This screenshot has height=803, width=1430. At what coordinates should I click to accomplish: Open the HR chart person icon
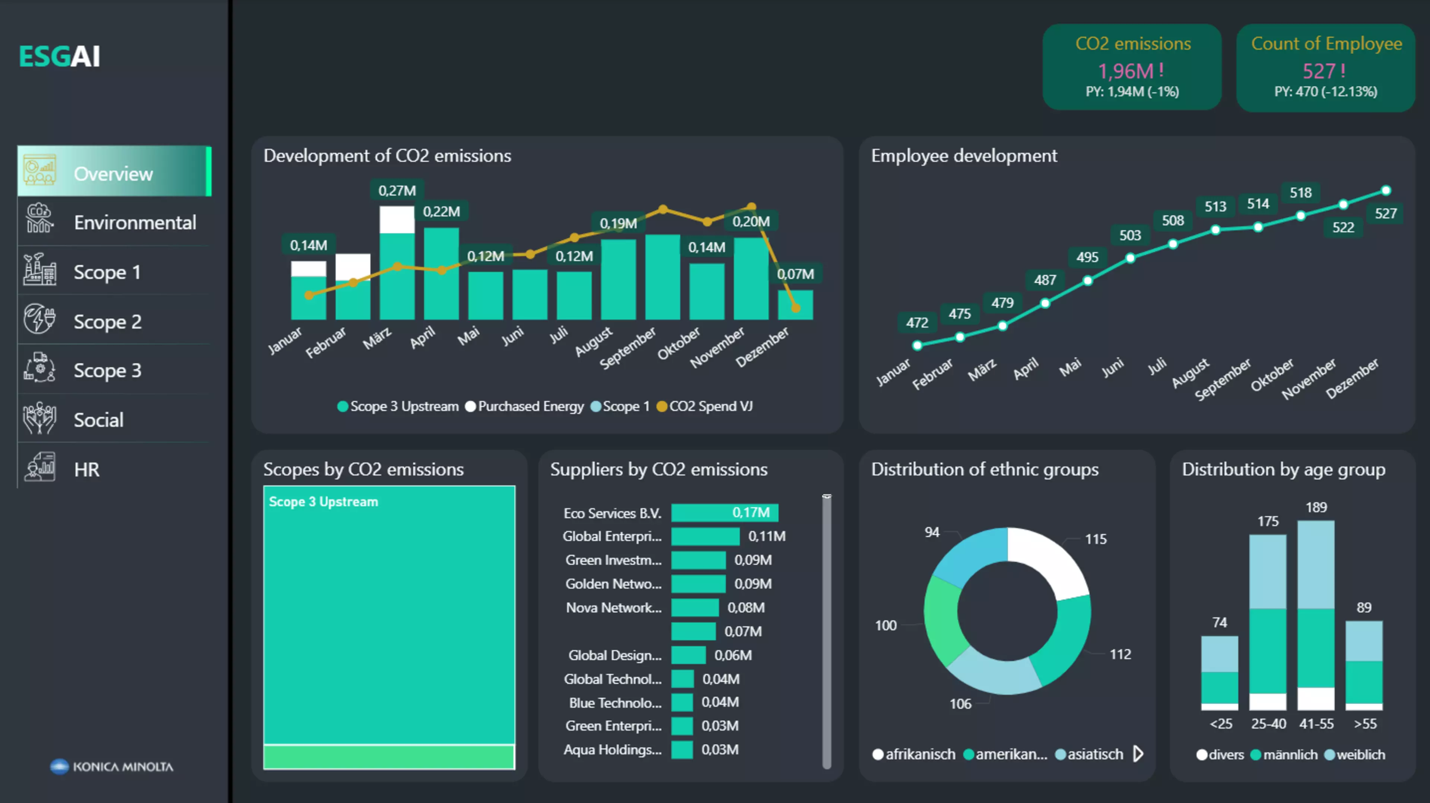pos(39,467)
